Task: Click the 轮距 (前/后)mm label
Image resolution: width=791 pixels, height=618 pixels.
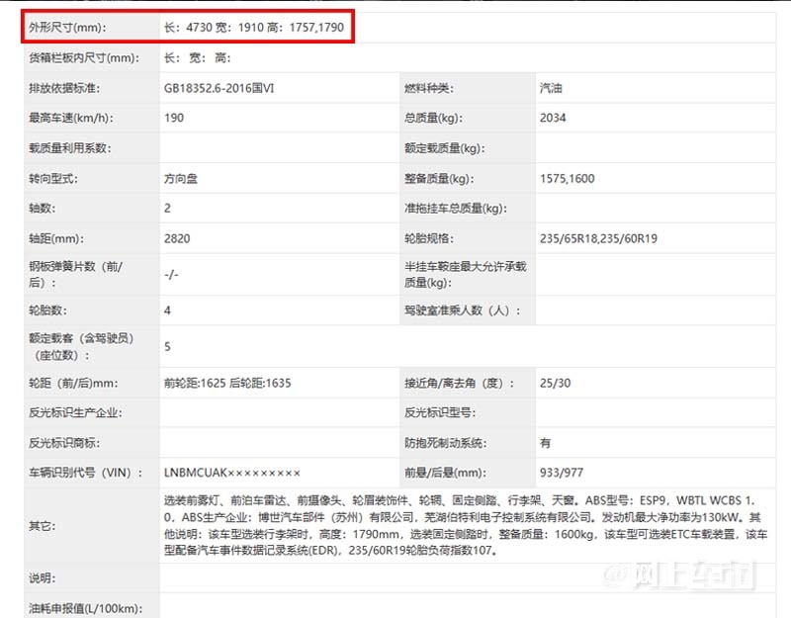Action: (73, 383)
